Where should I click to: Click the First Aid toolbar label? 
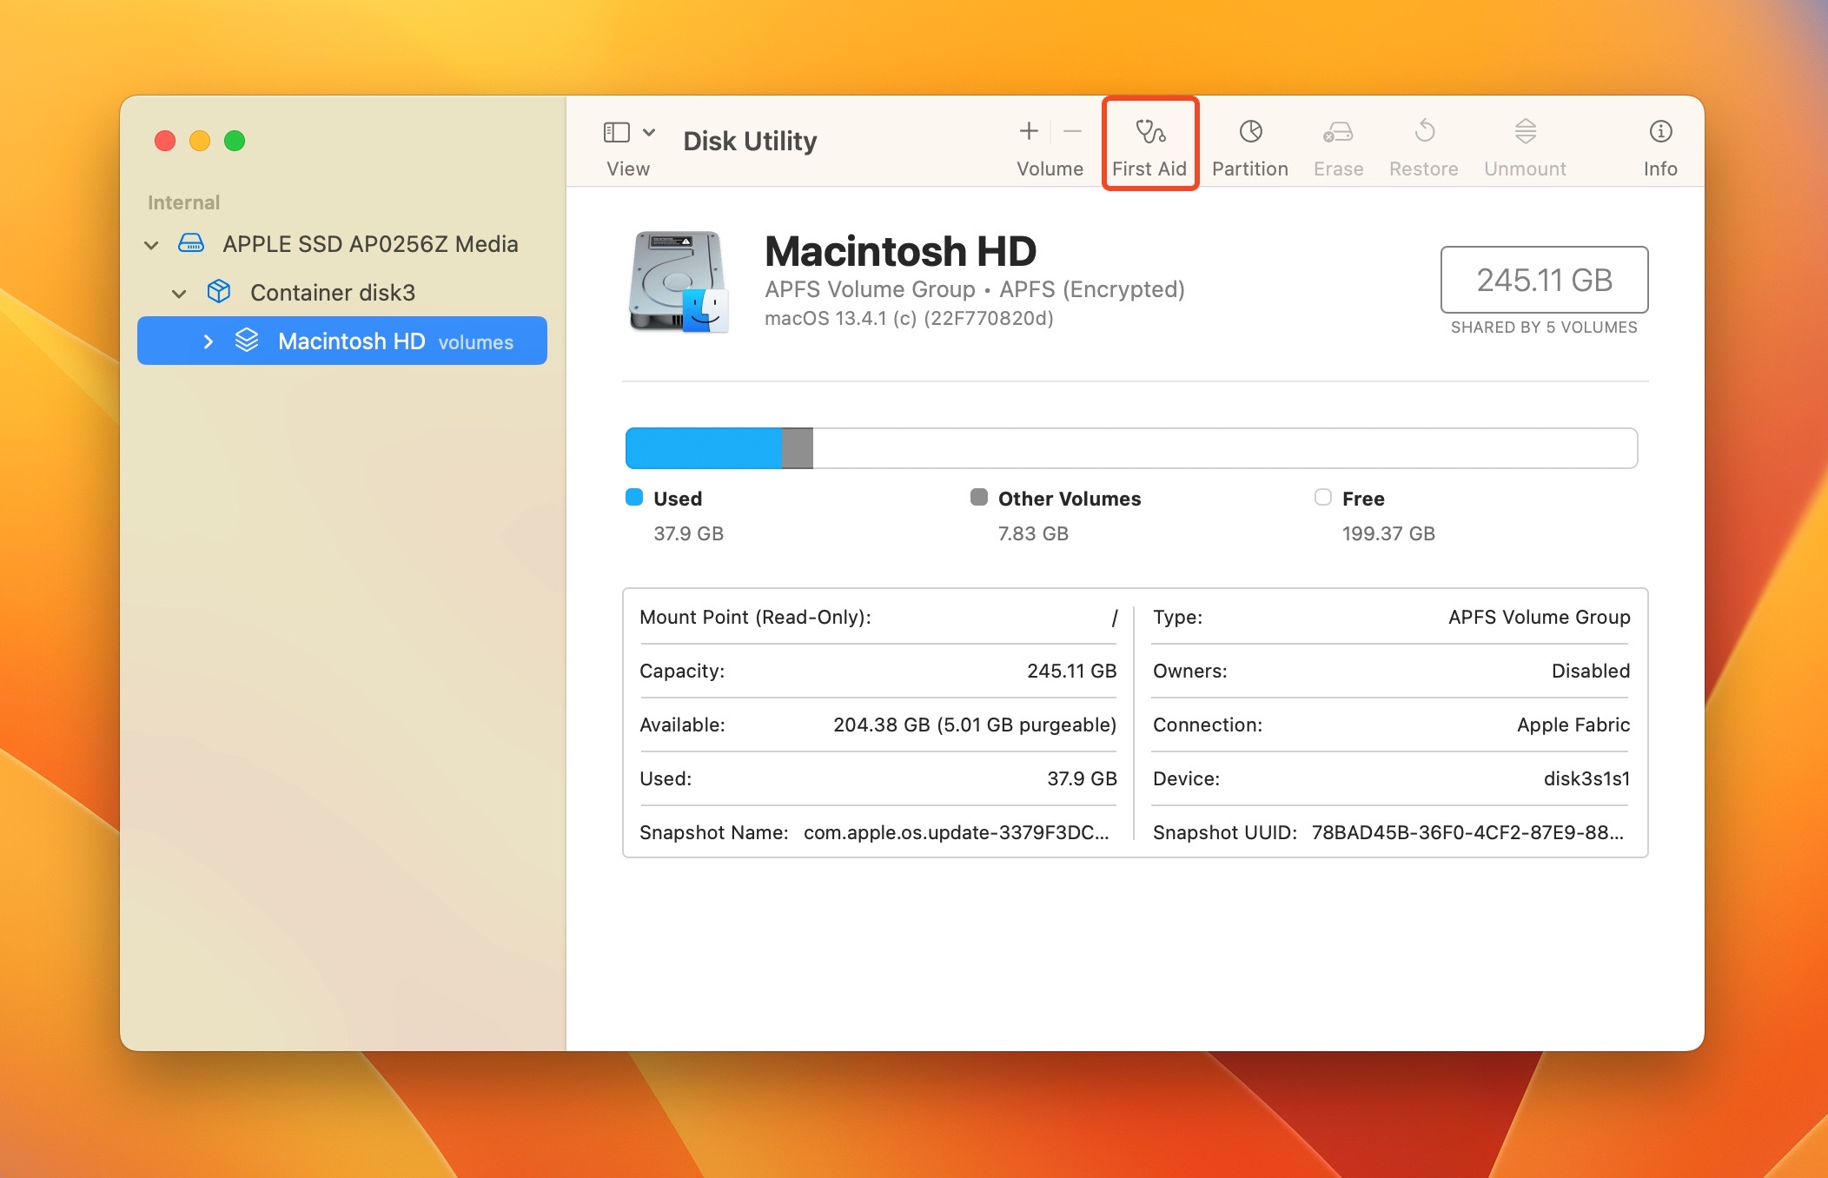pyautogui.click(x=1149, y=169)
